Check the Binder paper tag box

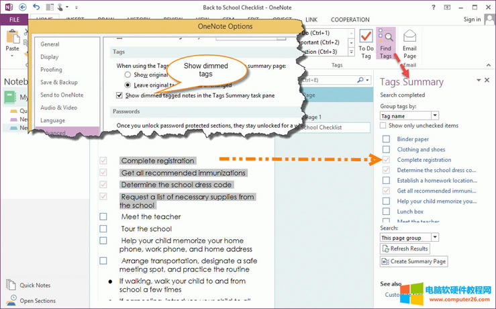[386, 139]
